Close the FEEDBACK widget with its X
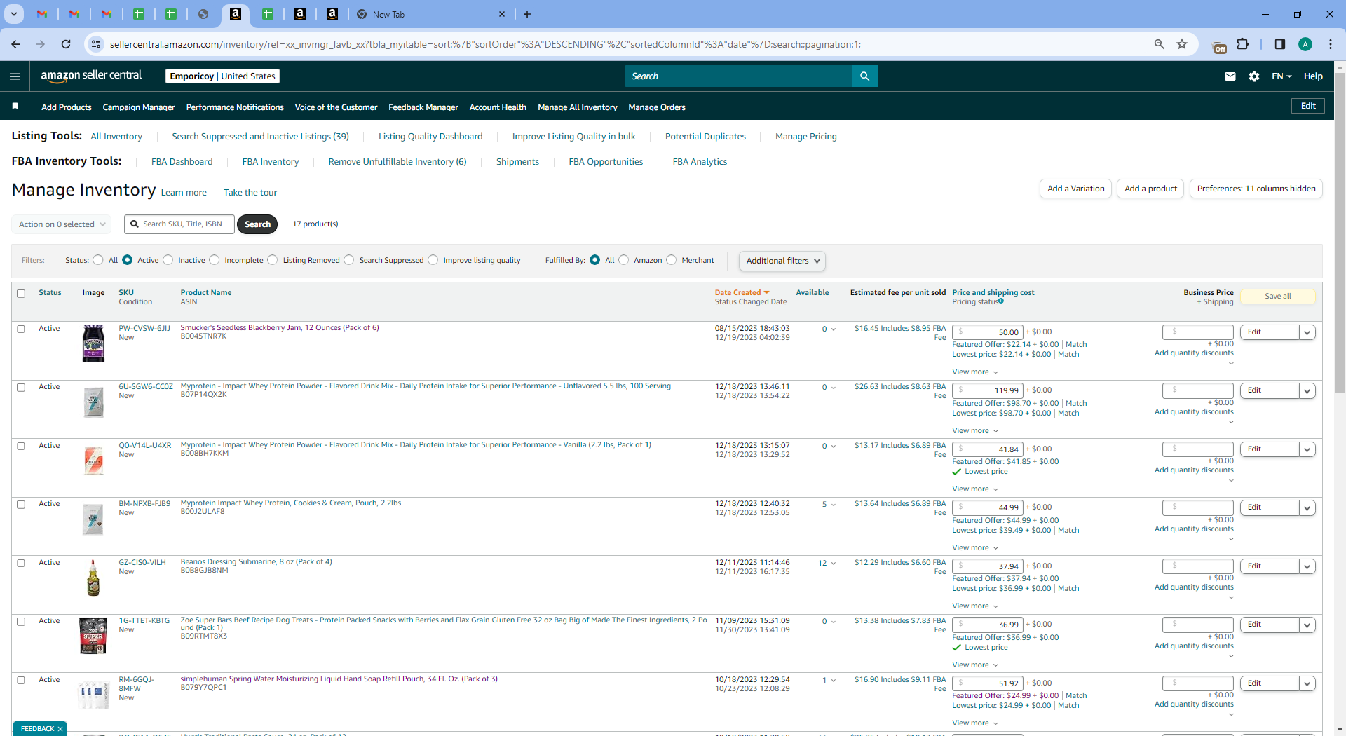 (60, 729)
